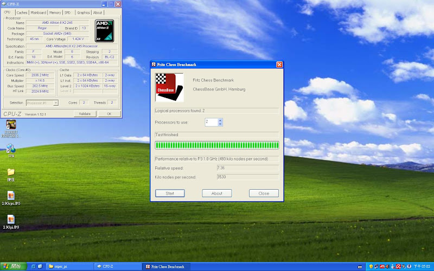Screen dimensions: 434x271
Task: Close Fritz Chess Benchmark using the title bar X
Action: click(x=279, y=64)
